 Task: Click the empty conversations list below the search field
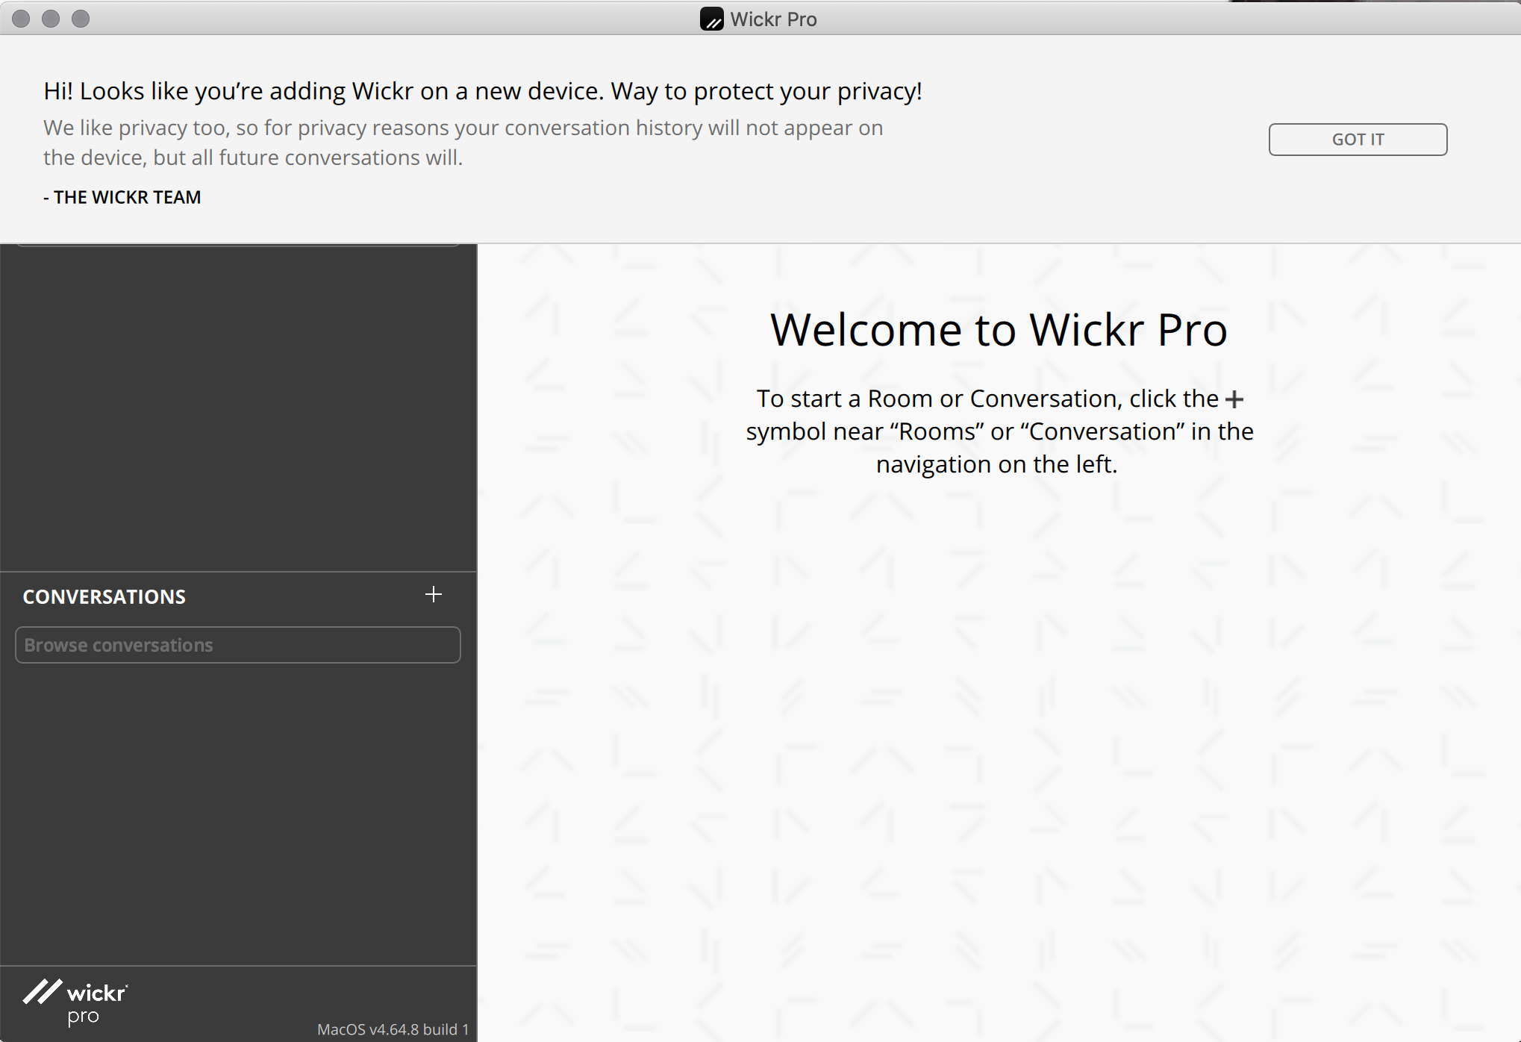[238, 814]
